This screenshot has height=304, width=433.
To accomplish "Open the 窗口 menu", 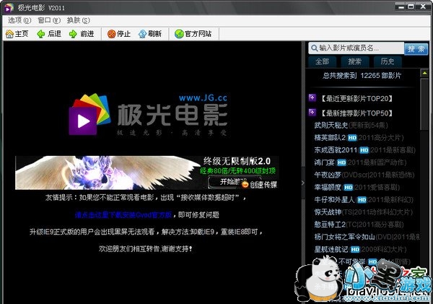I will 49,20.
